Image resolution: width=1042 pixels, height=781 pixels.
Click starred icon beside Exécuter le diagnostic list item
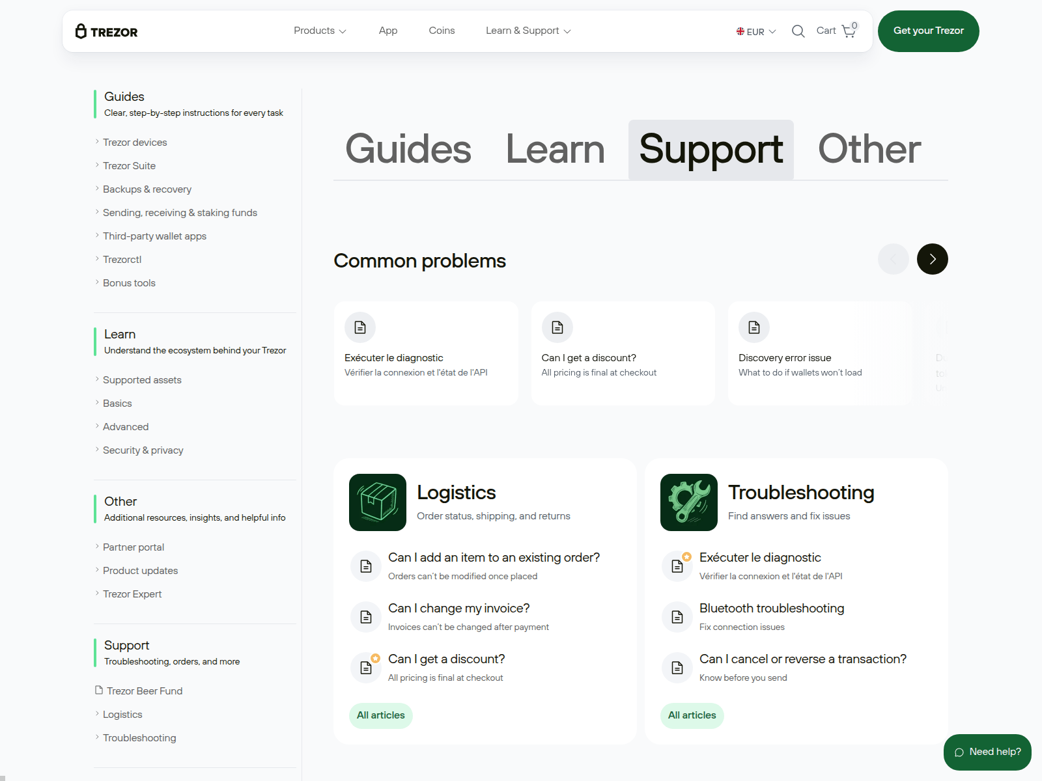(677, 566)
